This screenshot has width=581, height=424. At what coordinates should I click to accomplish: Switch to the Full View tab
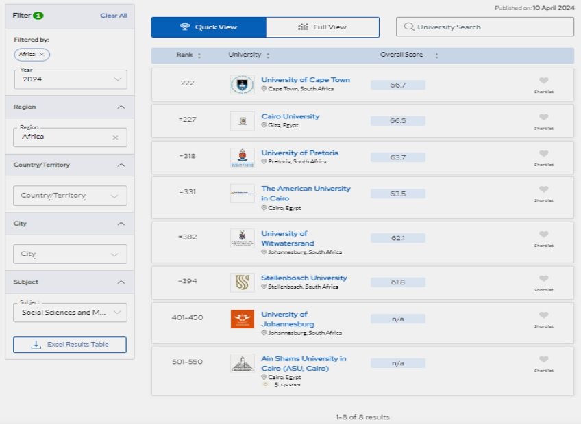click(x=322, y=27)
